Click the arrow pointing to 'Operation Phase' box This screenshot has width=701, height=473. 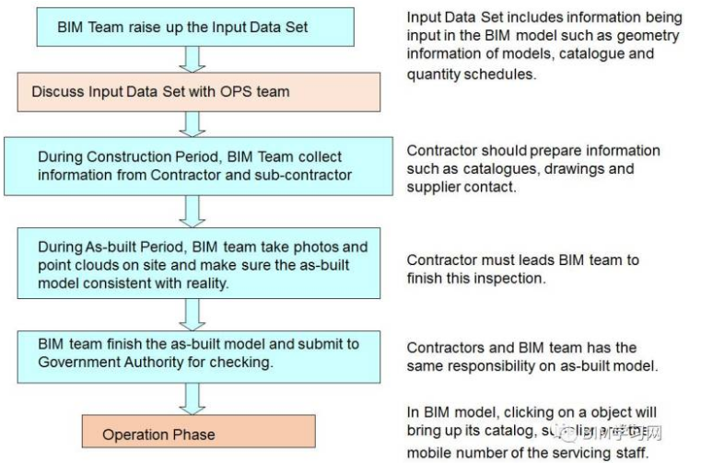[x=193, y=398]
